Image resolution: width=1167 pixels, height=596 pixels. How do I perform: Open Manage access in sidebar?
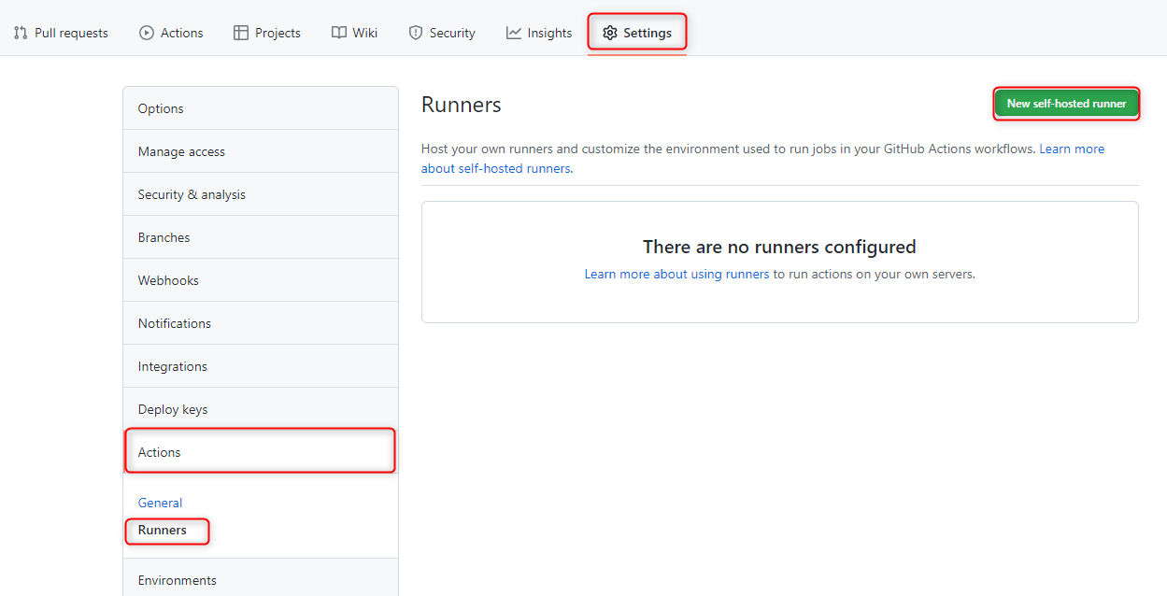261,151
